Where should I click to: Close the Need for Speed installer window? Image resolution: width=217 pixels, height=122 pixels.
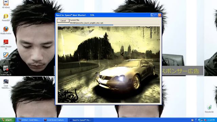[160, 15]
